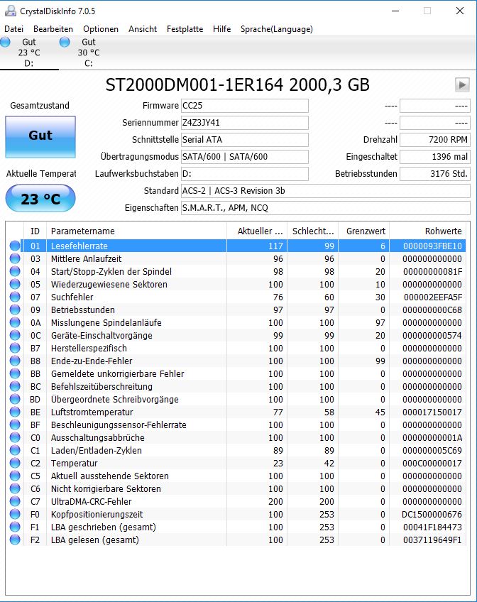Click status orb for Aktuell ausstehende Sektoren
Screen dimensions: 477x602
(15, 476)
